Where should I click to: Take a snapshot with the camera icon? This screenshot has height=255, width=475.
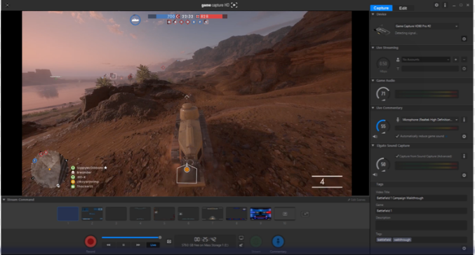tap(169, 242)
